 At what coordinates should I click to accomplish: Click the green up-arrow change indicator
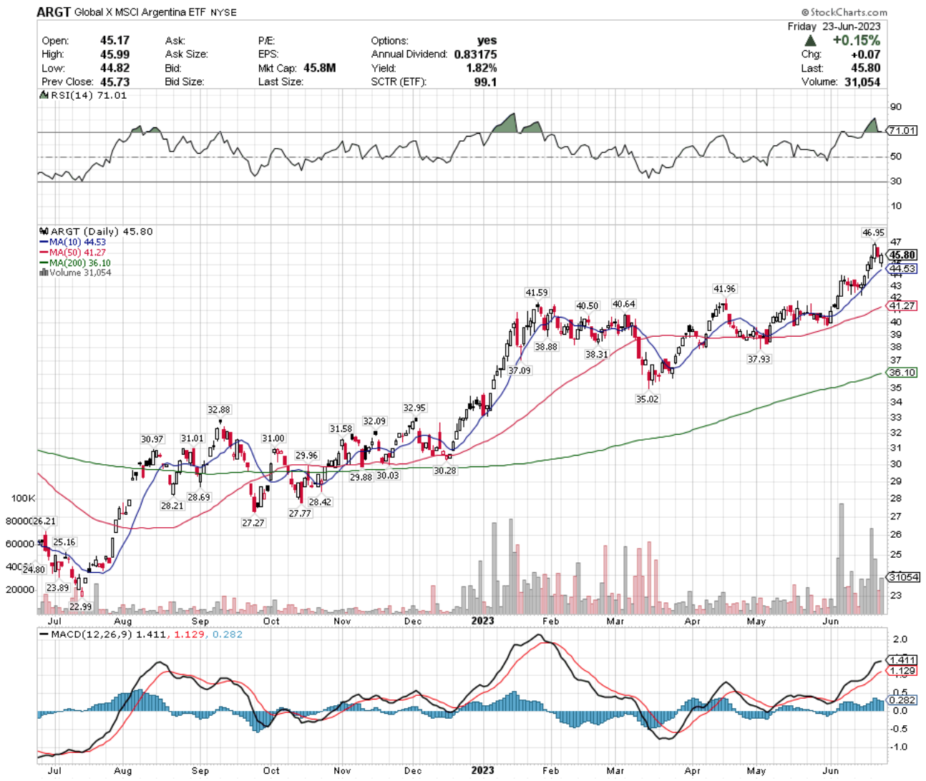pyautogui.click(x=810, y=41)
